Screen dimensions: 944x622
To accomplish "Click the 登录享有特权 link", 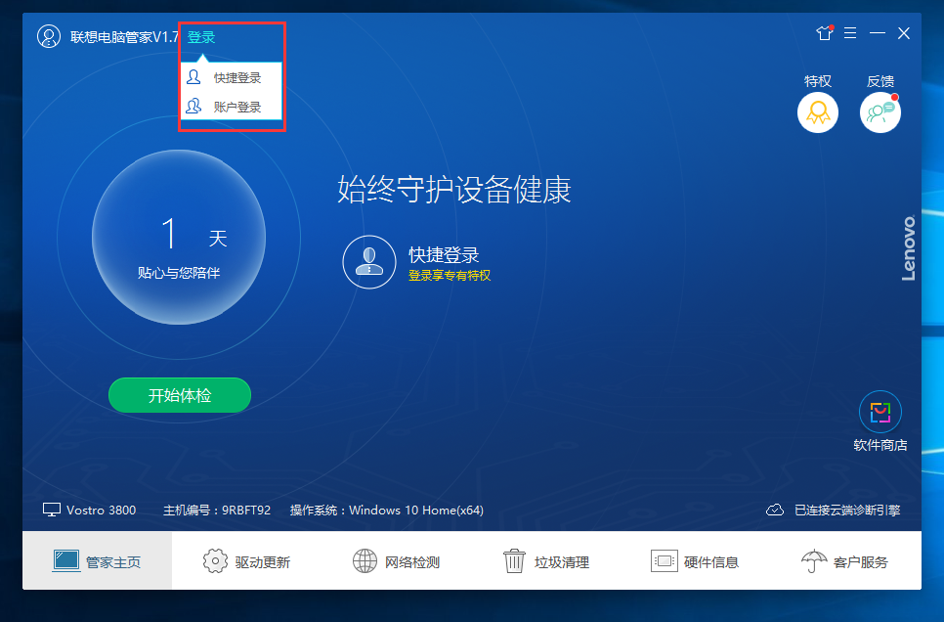I will [x=450, y=275].
